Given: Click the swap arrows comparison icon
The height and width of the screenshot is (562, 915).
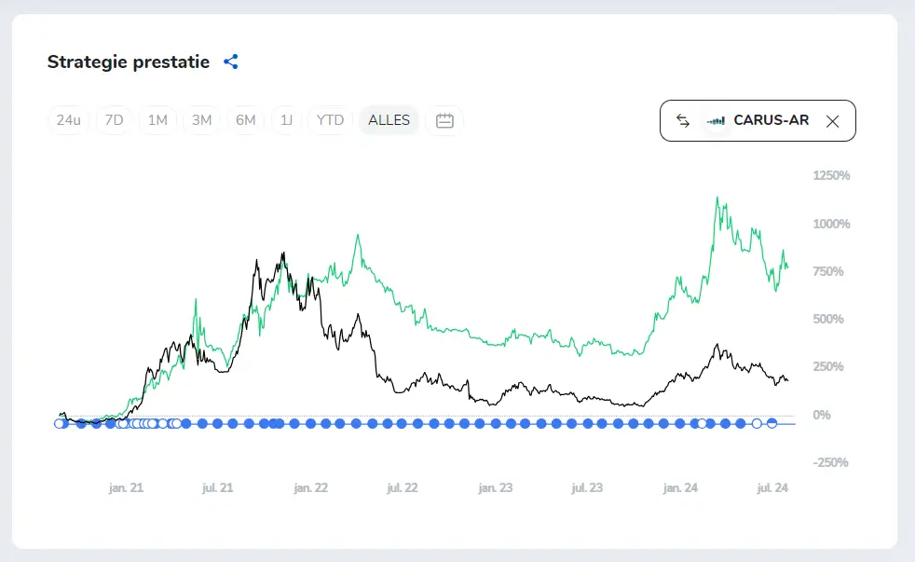Looking at the screenshot, I should pos(683,120).
